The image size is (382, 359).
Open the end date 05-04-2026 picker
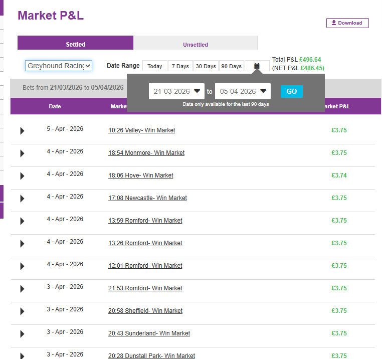click(x=243, y=91)
